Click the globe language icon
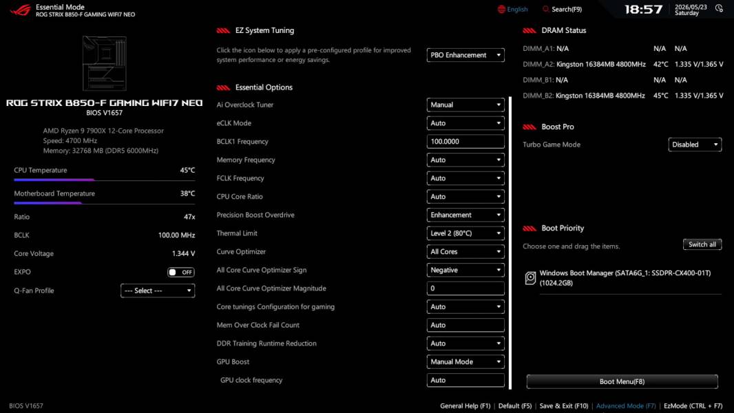The height and width of the screenshot is (413, 734). tap(501, 10)
